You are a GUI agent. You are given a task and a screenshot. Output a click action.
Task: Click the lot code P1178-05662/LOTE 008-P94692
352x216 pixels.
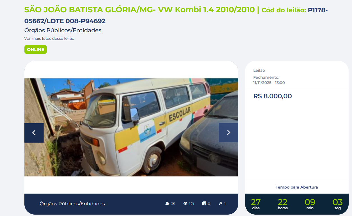click(176, 16)
